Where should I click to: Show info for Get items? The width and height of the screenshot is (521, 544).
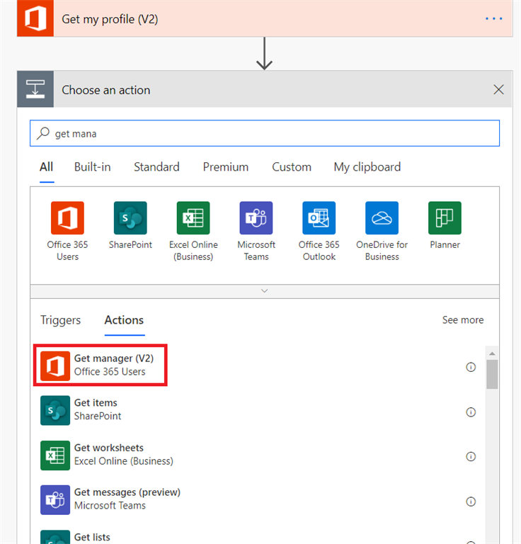click(x=471, y=412)
